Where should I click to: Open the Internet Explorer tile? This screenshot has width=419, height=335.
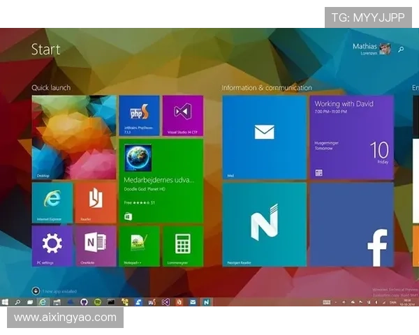[52, 202]
